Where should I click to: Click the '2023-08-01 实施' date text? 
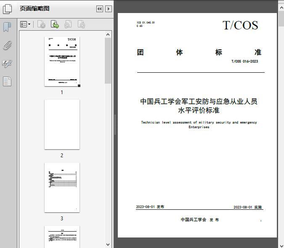pos(247,207)
